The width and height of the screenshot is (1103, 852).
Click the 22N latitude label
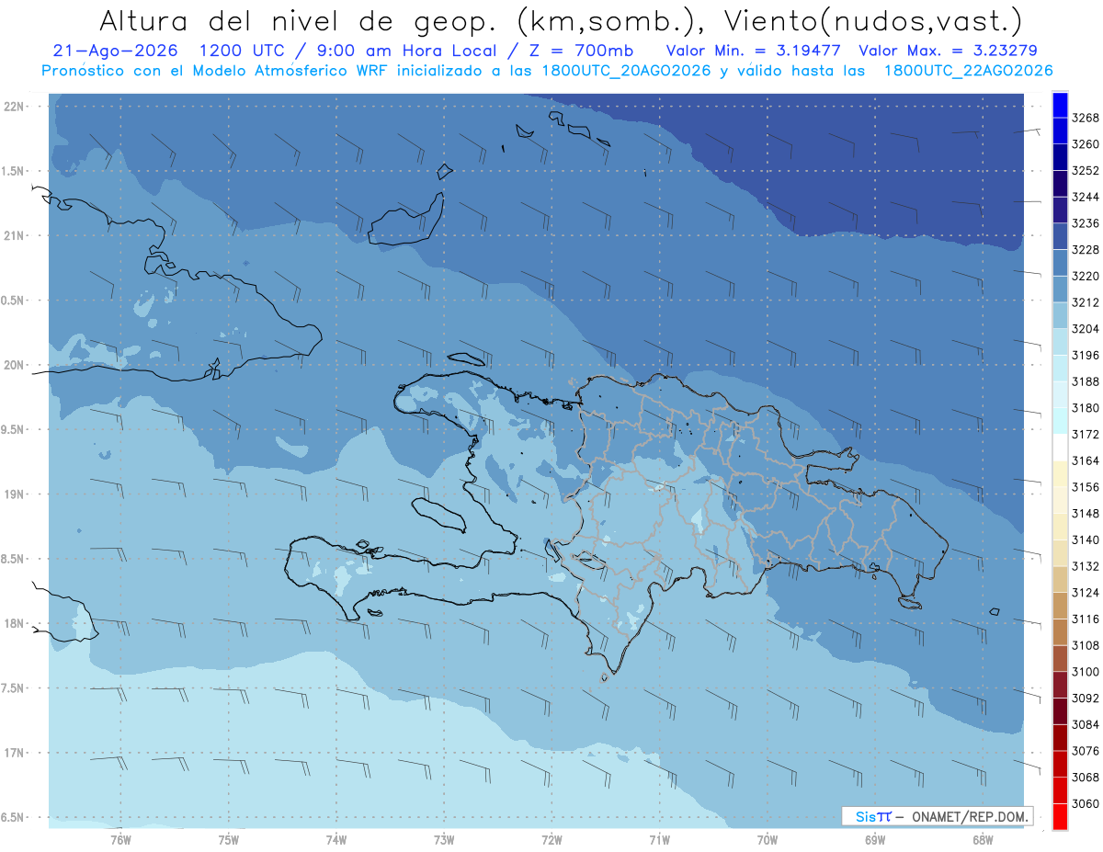click(14, 107)
